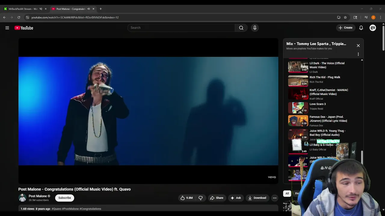Screen dimensions: 385x216
Task: Click the video title text
Action: coord(74,189)
